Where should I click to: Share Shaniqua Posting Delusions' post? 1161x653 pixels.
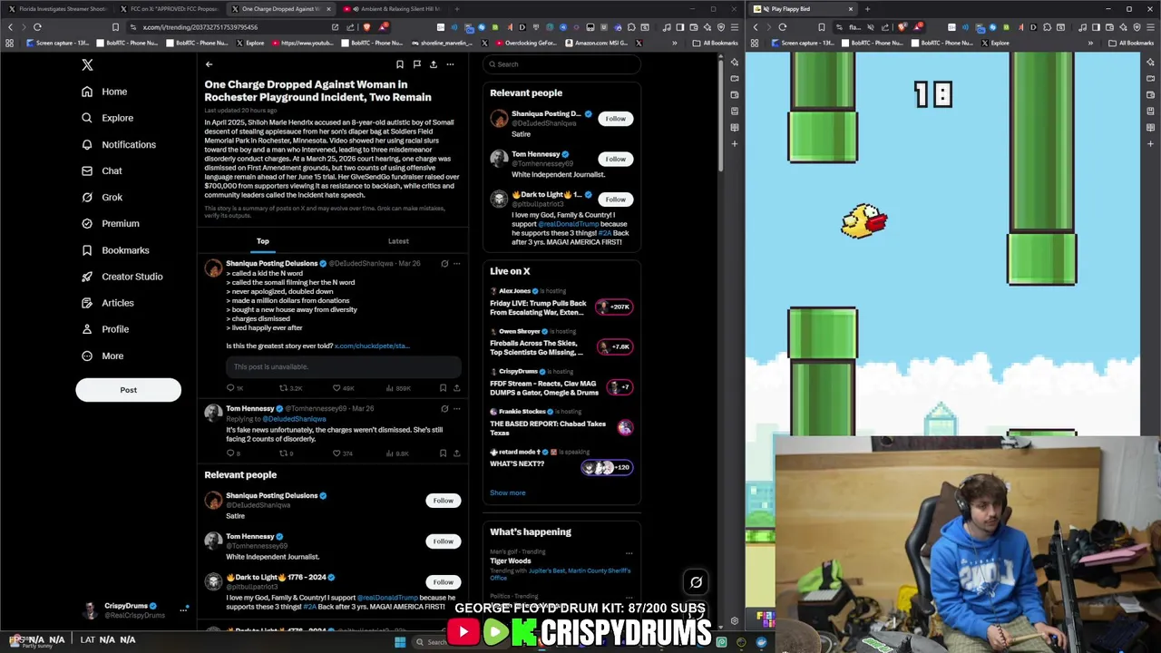pyautogui.click(x=456, y=388)
